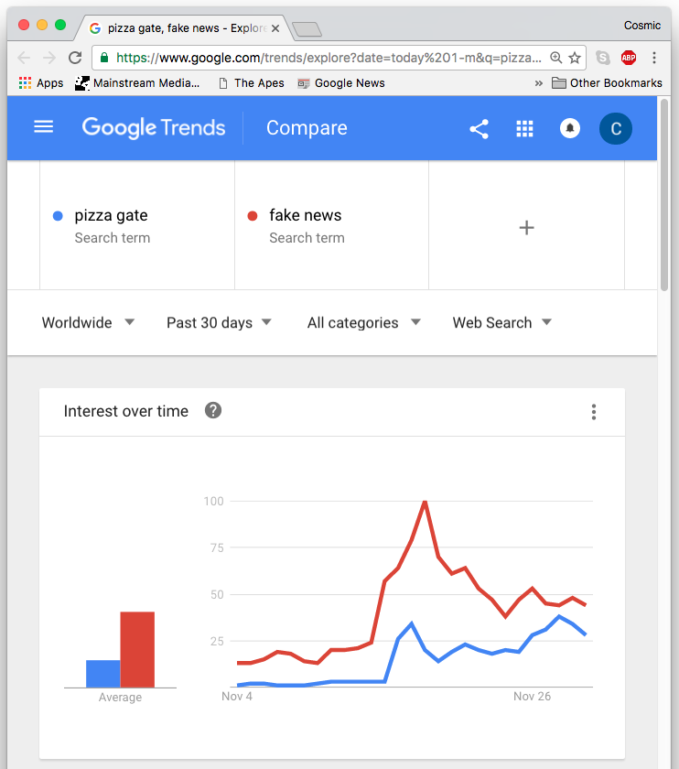Image resolution: width=679 pixels, height=769 pixels.
Task: Open the Google News bookmark
Action: [x=341, y=82]
